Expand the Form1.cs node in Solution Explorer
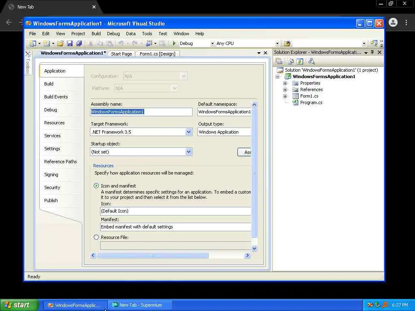Screen dimensions: 415x311 pos(285,96)
